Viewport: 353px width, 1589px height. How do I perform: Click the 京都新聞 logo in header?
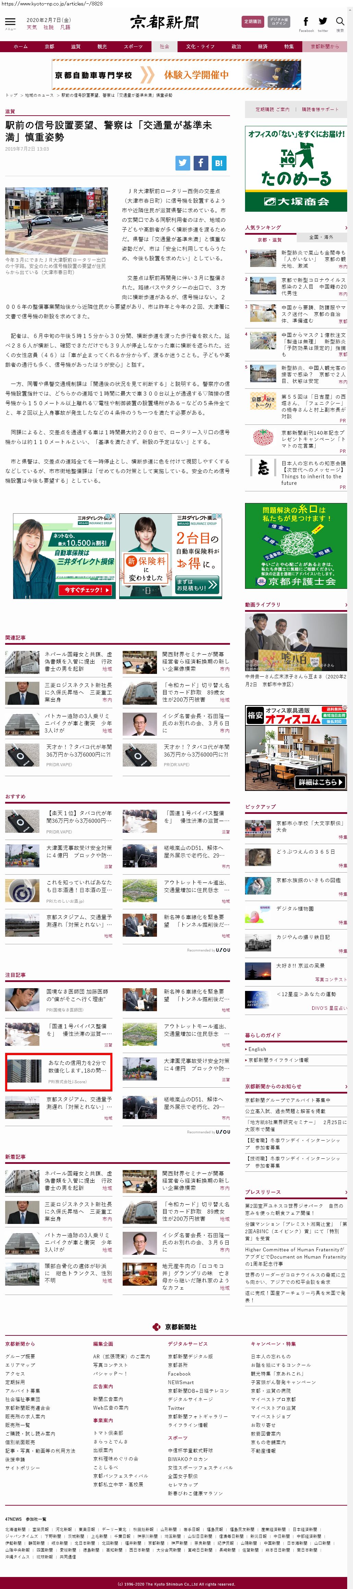point(165,23)
